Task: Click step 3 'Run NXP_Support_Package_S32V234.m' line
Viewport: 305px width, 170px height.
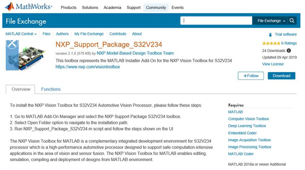Action: click(91, 129)
